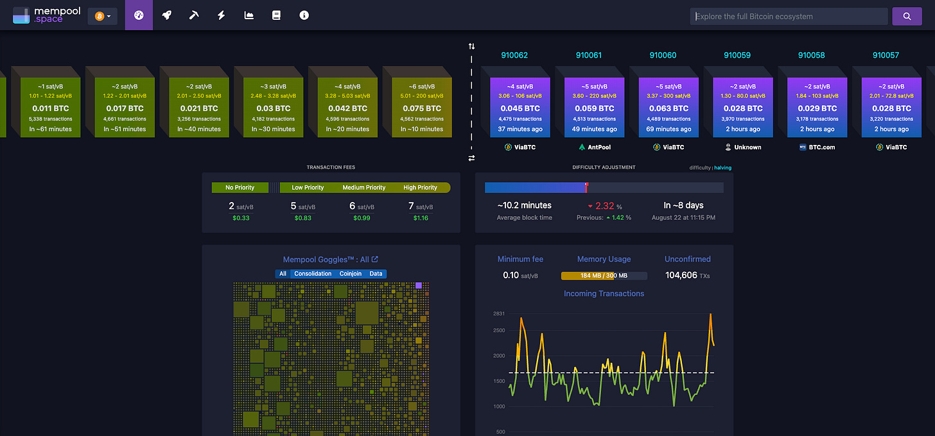Click the halving link near difficulty adjustment
This screenshot has height=436, width=935.
click(722, 167)
